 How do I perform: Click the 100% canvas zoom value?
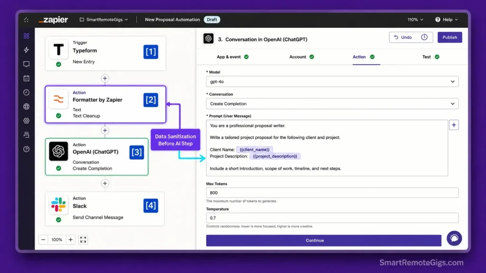(57, 239)
